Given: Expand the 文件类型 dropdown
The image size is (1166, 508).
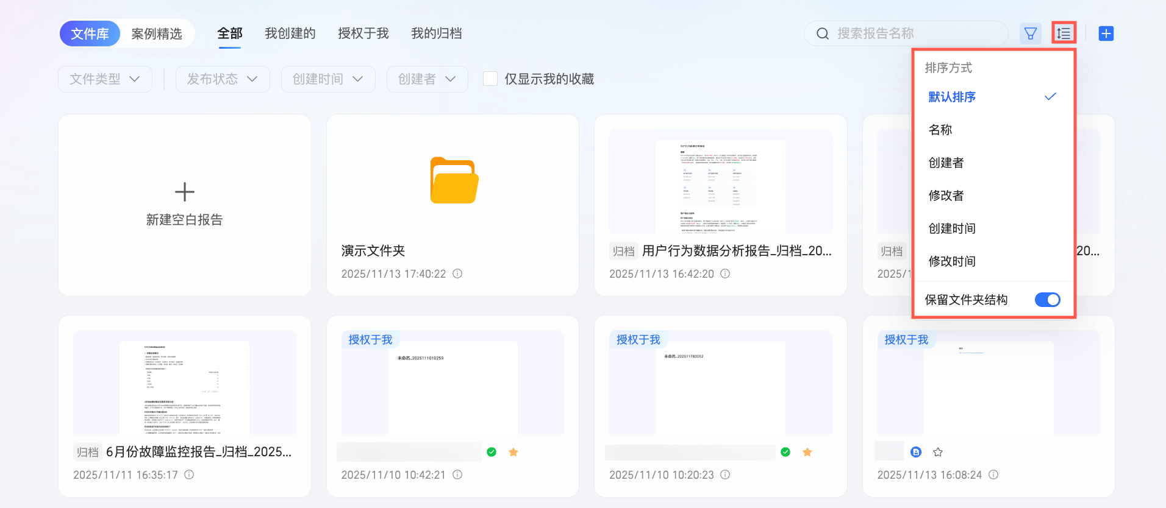Looking at the screenshot, I should point(105,79).
